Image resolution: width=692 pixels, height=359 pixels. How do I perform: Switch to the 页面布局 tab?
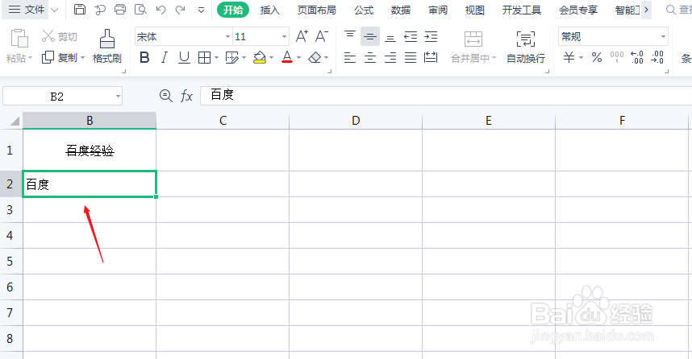coord(316,10)
